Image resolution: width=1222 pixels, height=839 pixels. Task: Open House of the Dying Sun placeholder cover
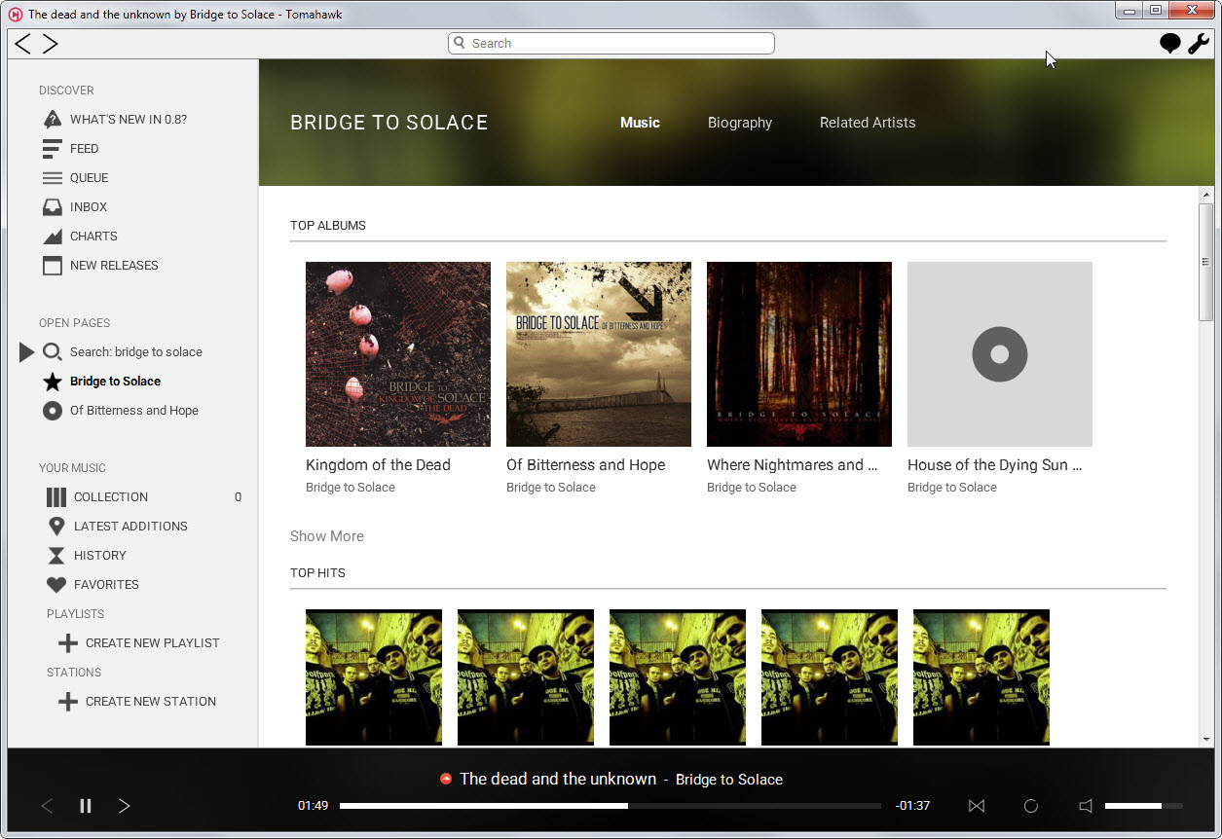click(x=1000, y=354)
